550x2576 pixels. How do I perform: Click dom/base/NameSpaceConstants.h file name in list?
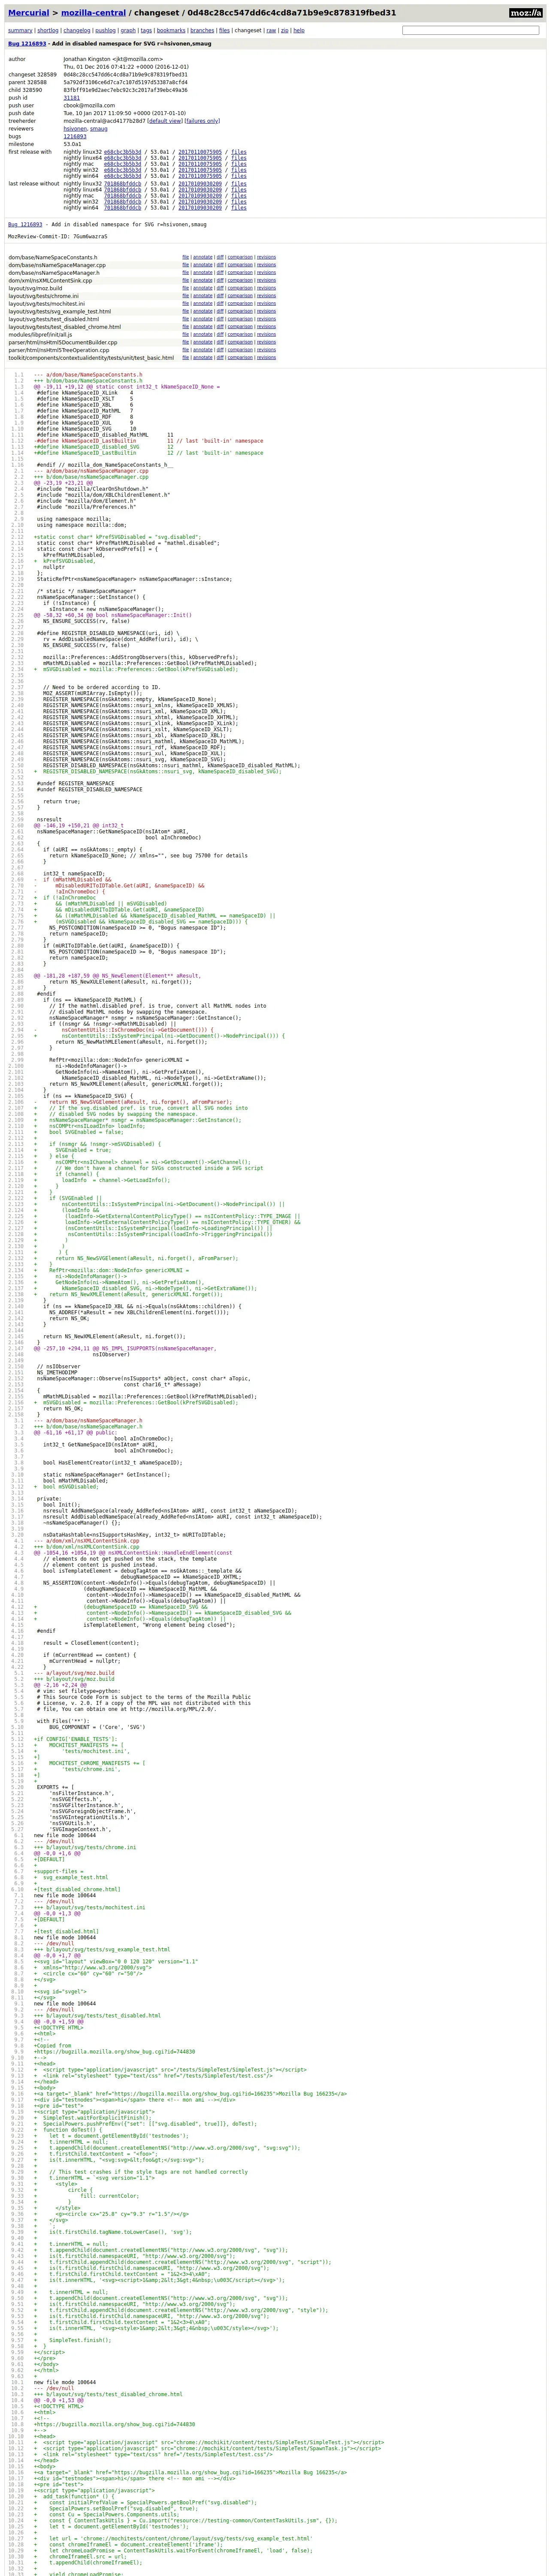(53, 257)
